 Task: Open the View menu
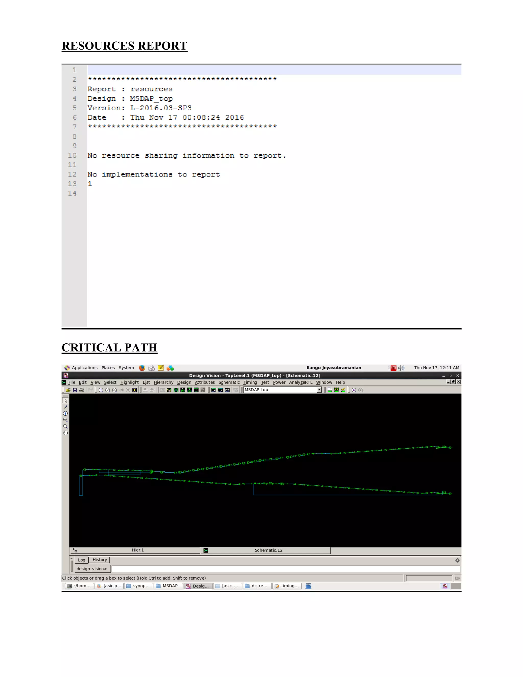96,382
